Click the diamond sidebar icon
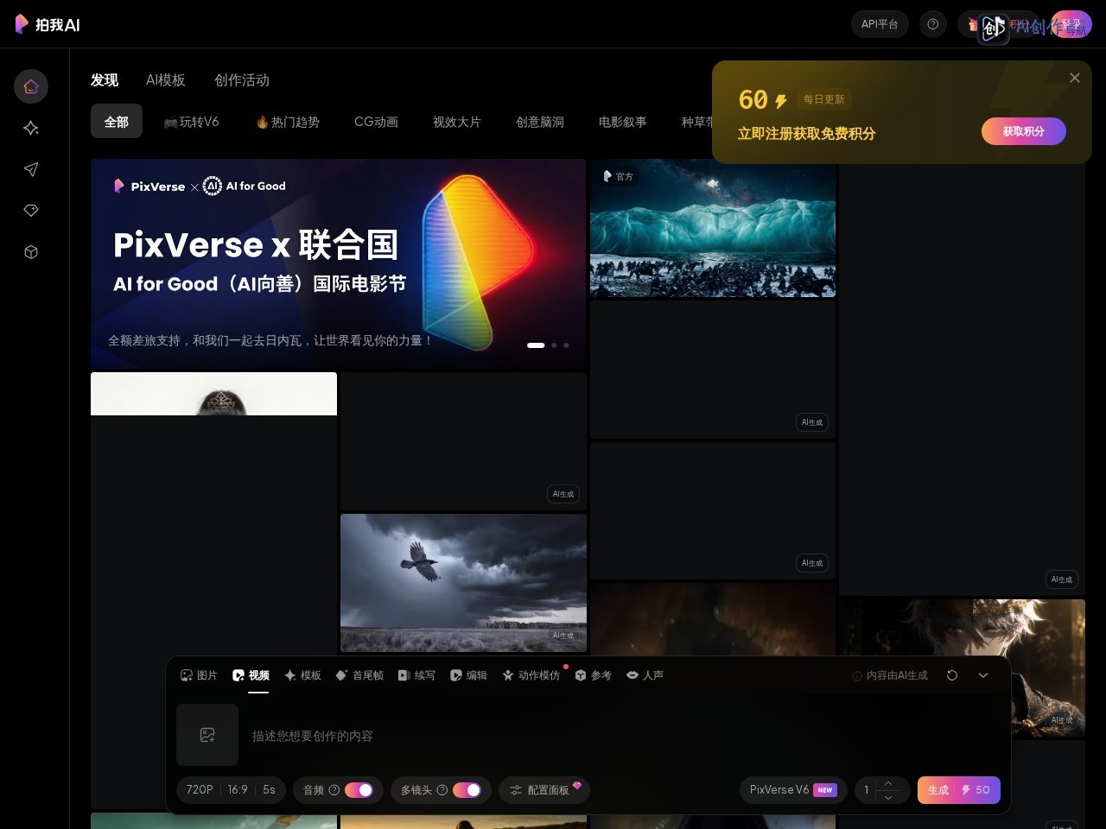1106x829 pixels. coord(31,211)
